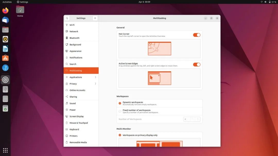Open the system status menu with battery
The image size is (278, 156).
point(268,2)
